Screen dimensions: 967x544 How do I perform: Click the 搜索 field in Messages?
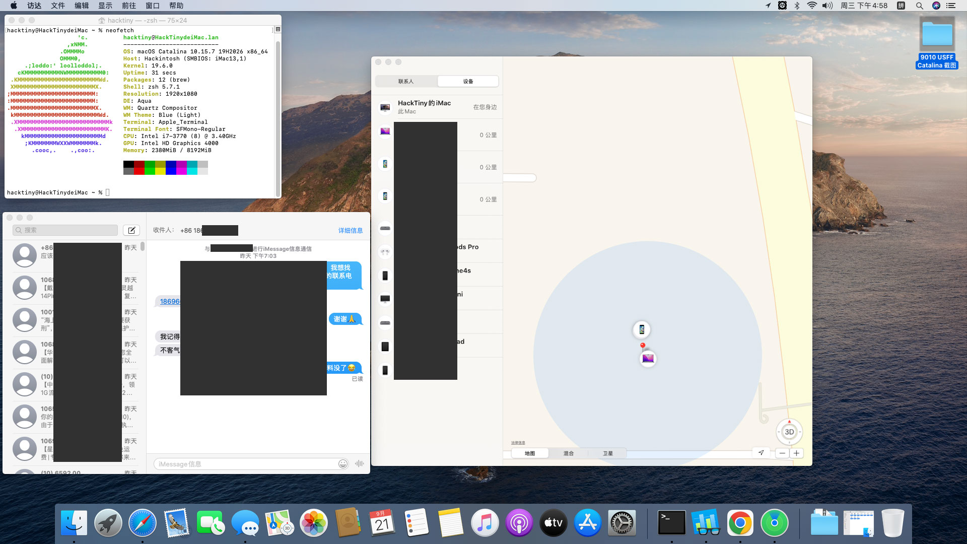pos(65,230)
